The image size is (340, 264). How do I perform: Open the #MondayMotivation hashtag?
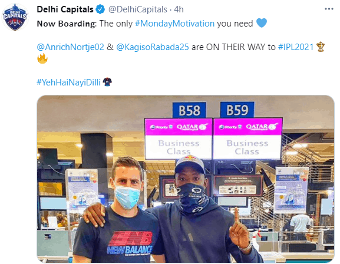click(174, 24)
